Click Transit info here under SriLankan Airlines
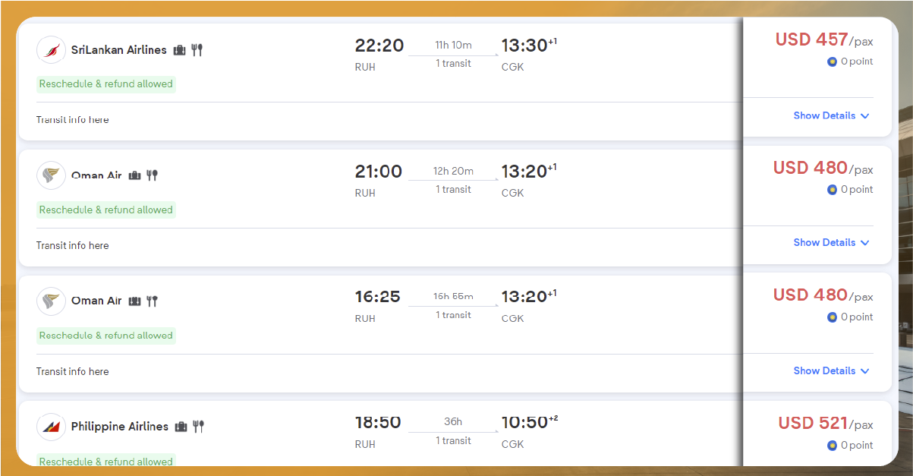Viewport: 913px width, 476px height. pos(72,120)
